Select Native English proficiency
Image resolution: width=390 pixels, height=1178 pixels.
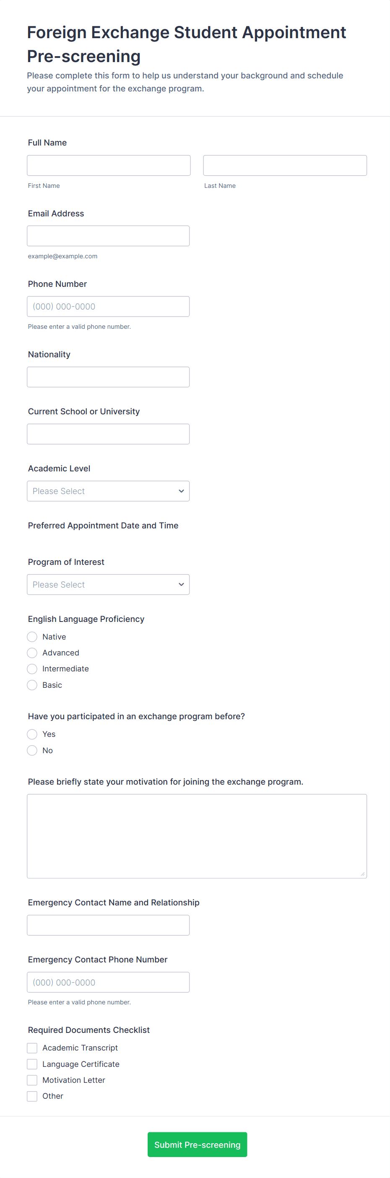[32, 637]
